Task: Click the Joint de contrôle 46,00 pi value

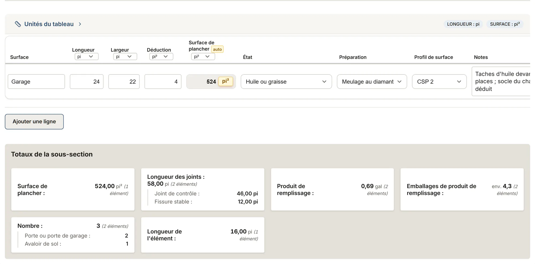Action: pyautogui.click(x=247, y=194)
